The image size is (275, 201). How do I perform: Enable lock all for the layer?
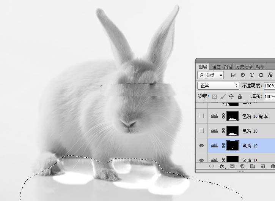point(240,97)
